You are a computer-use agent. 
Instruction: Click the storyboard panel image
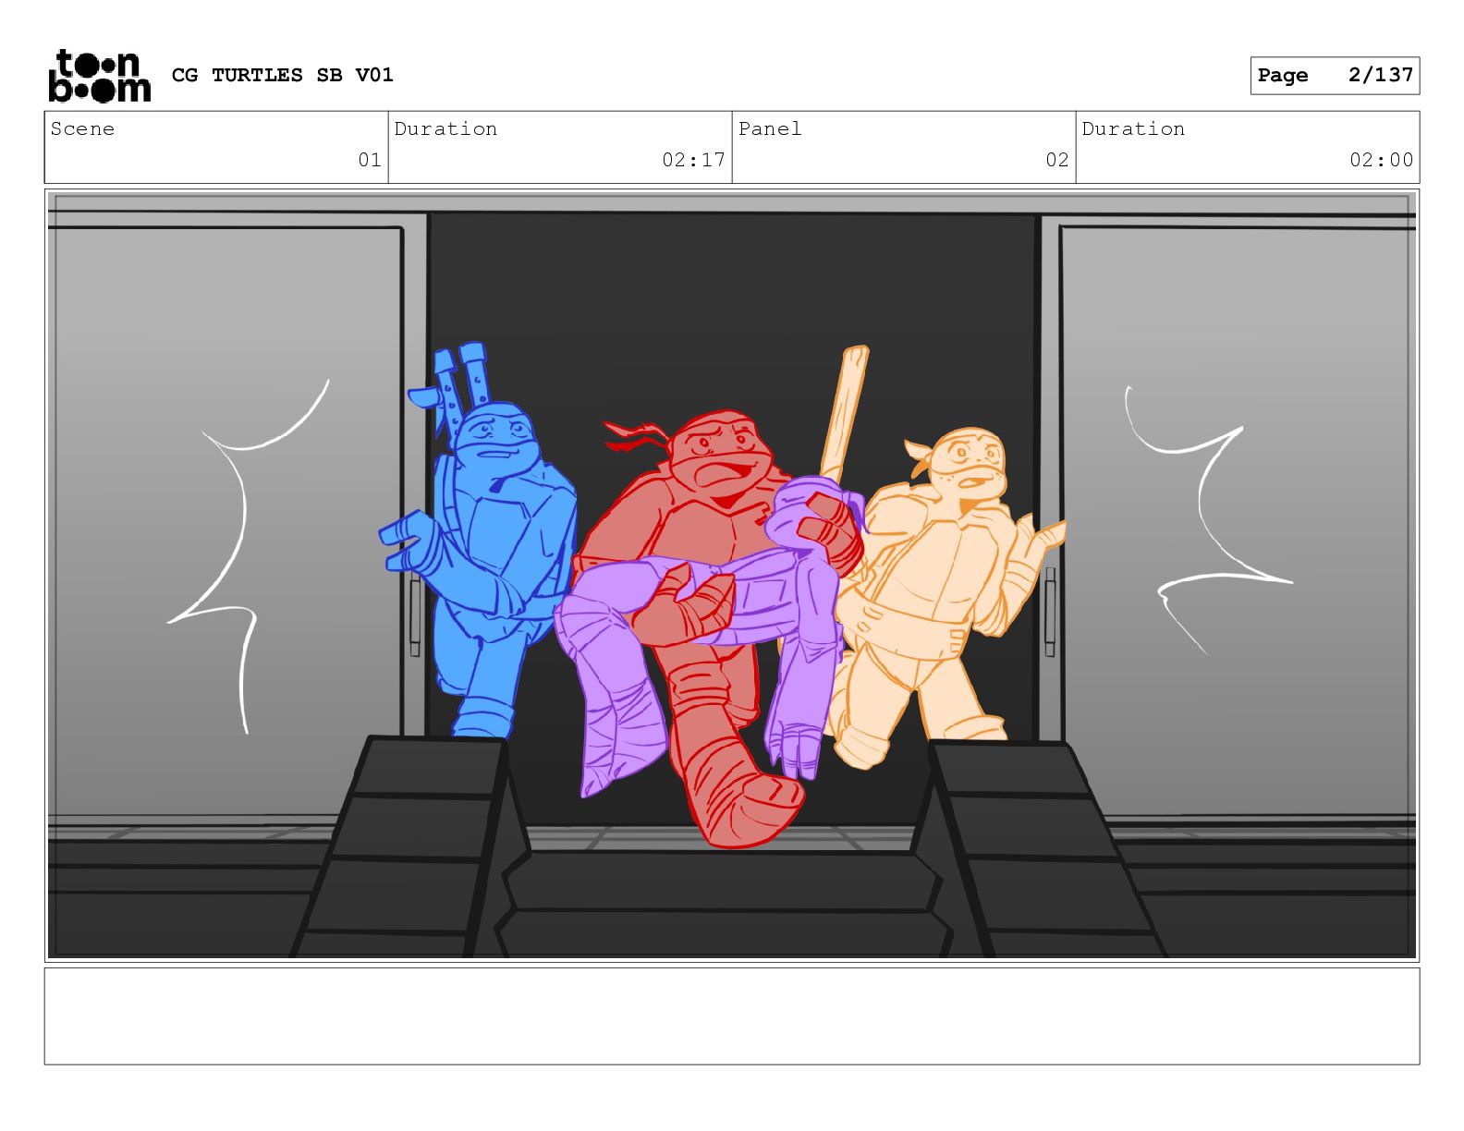coord(732,576)
